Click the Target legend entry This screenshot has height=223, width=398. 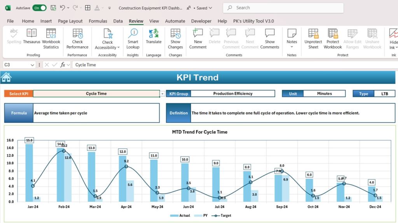point(221,215)
